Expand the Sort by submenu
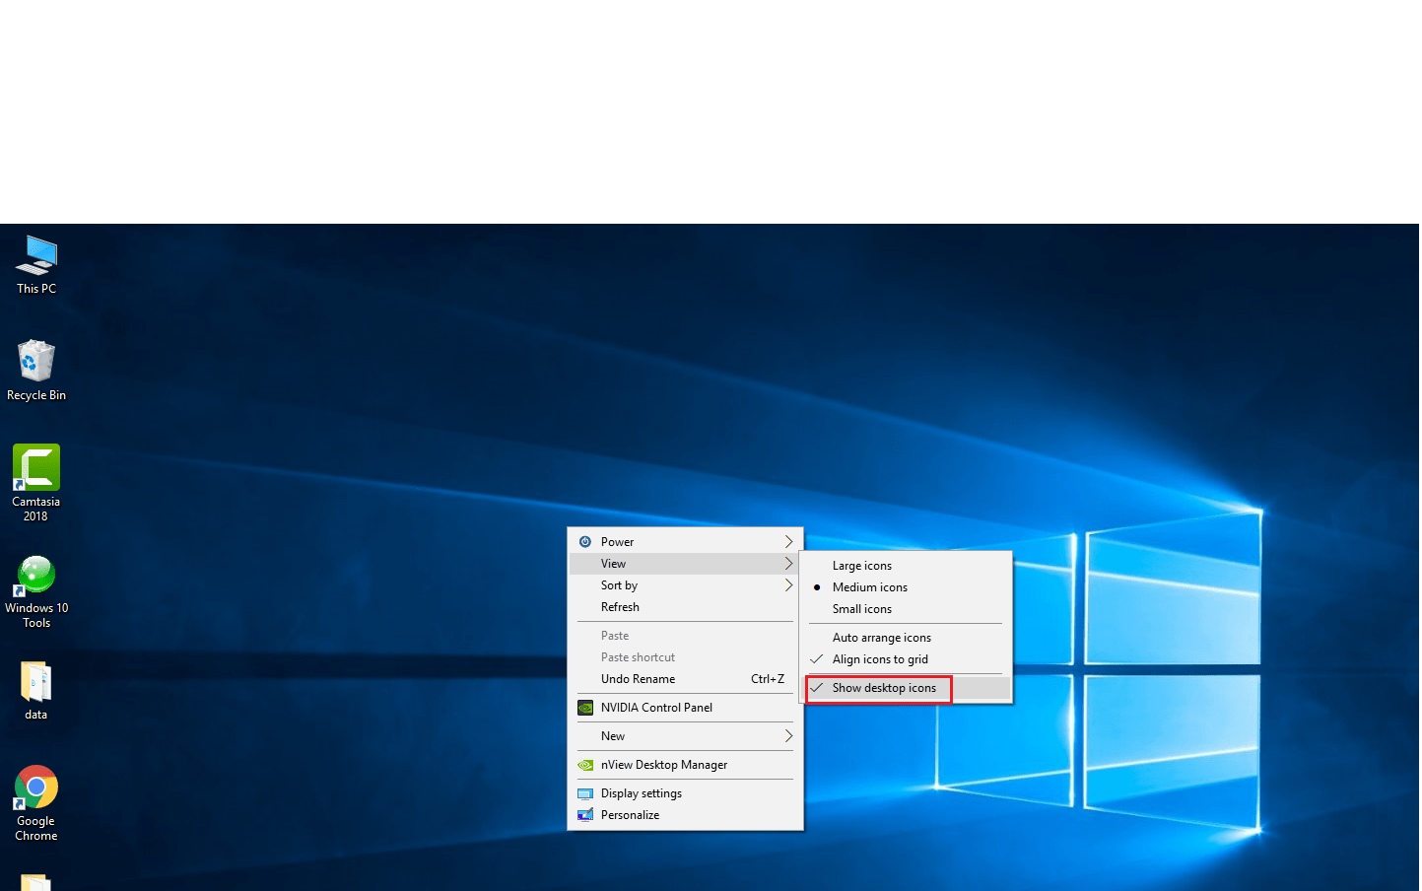 [x=619, y=584]
